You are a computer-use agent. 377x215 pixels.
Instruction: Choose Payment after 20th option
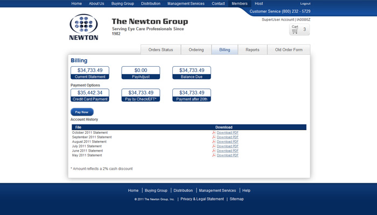click(x=192, y=95)
